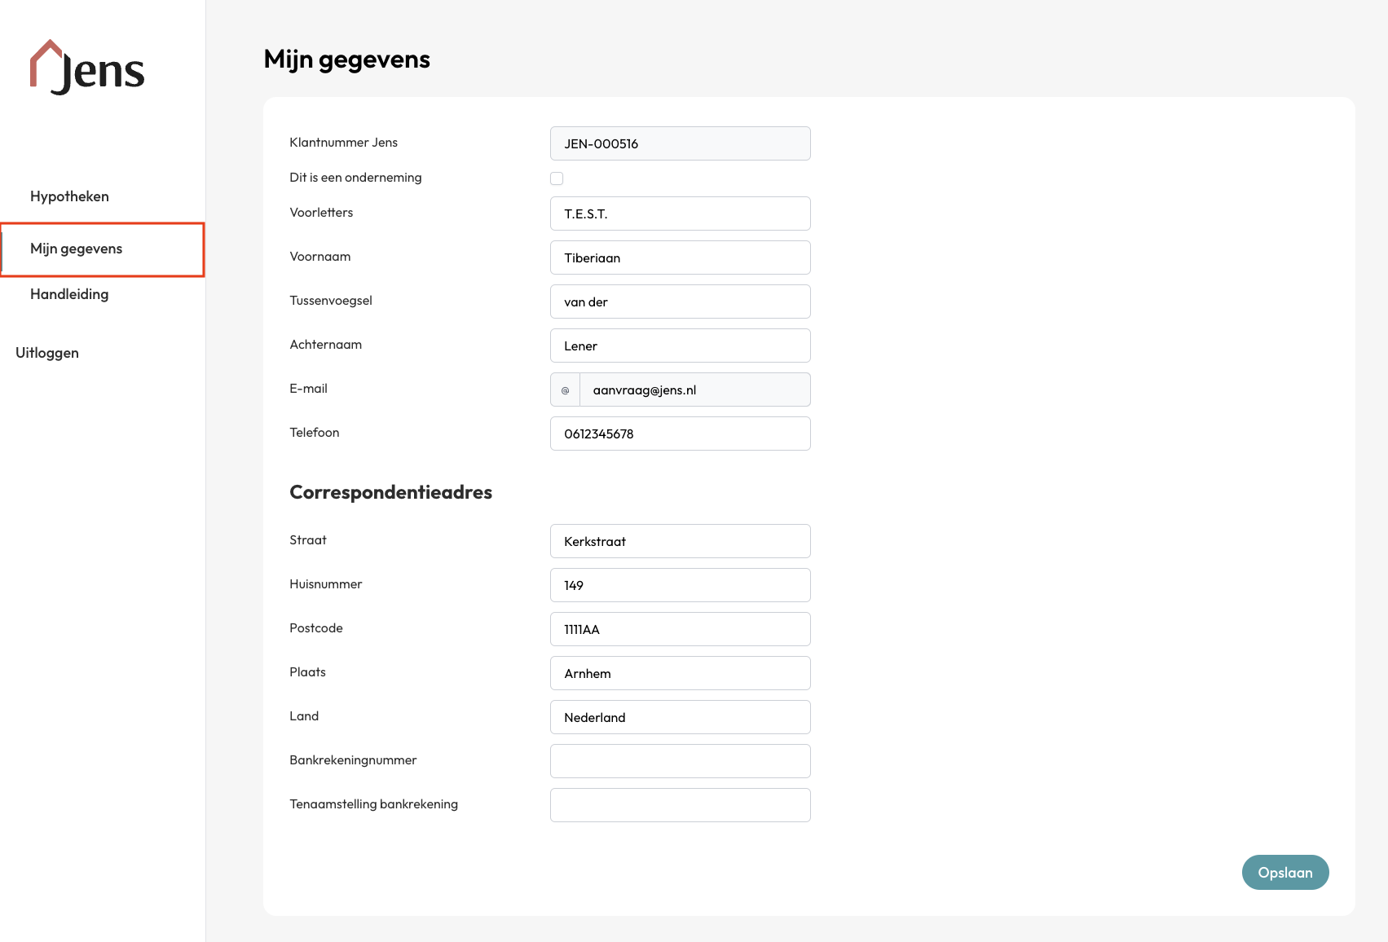Click the Straat field with Kerkstraat

point(680,542)
